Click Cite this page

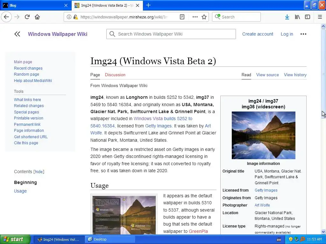pos(26,143)
